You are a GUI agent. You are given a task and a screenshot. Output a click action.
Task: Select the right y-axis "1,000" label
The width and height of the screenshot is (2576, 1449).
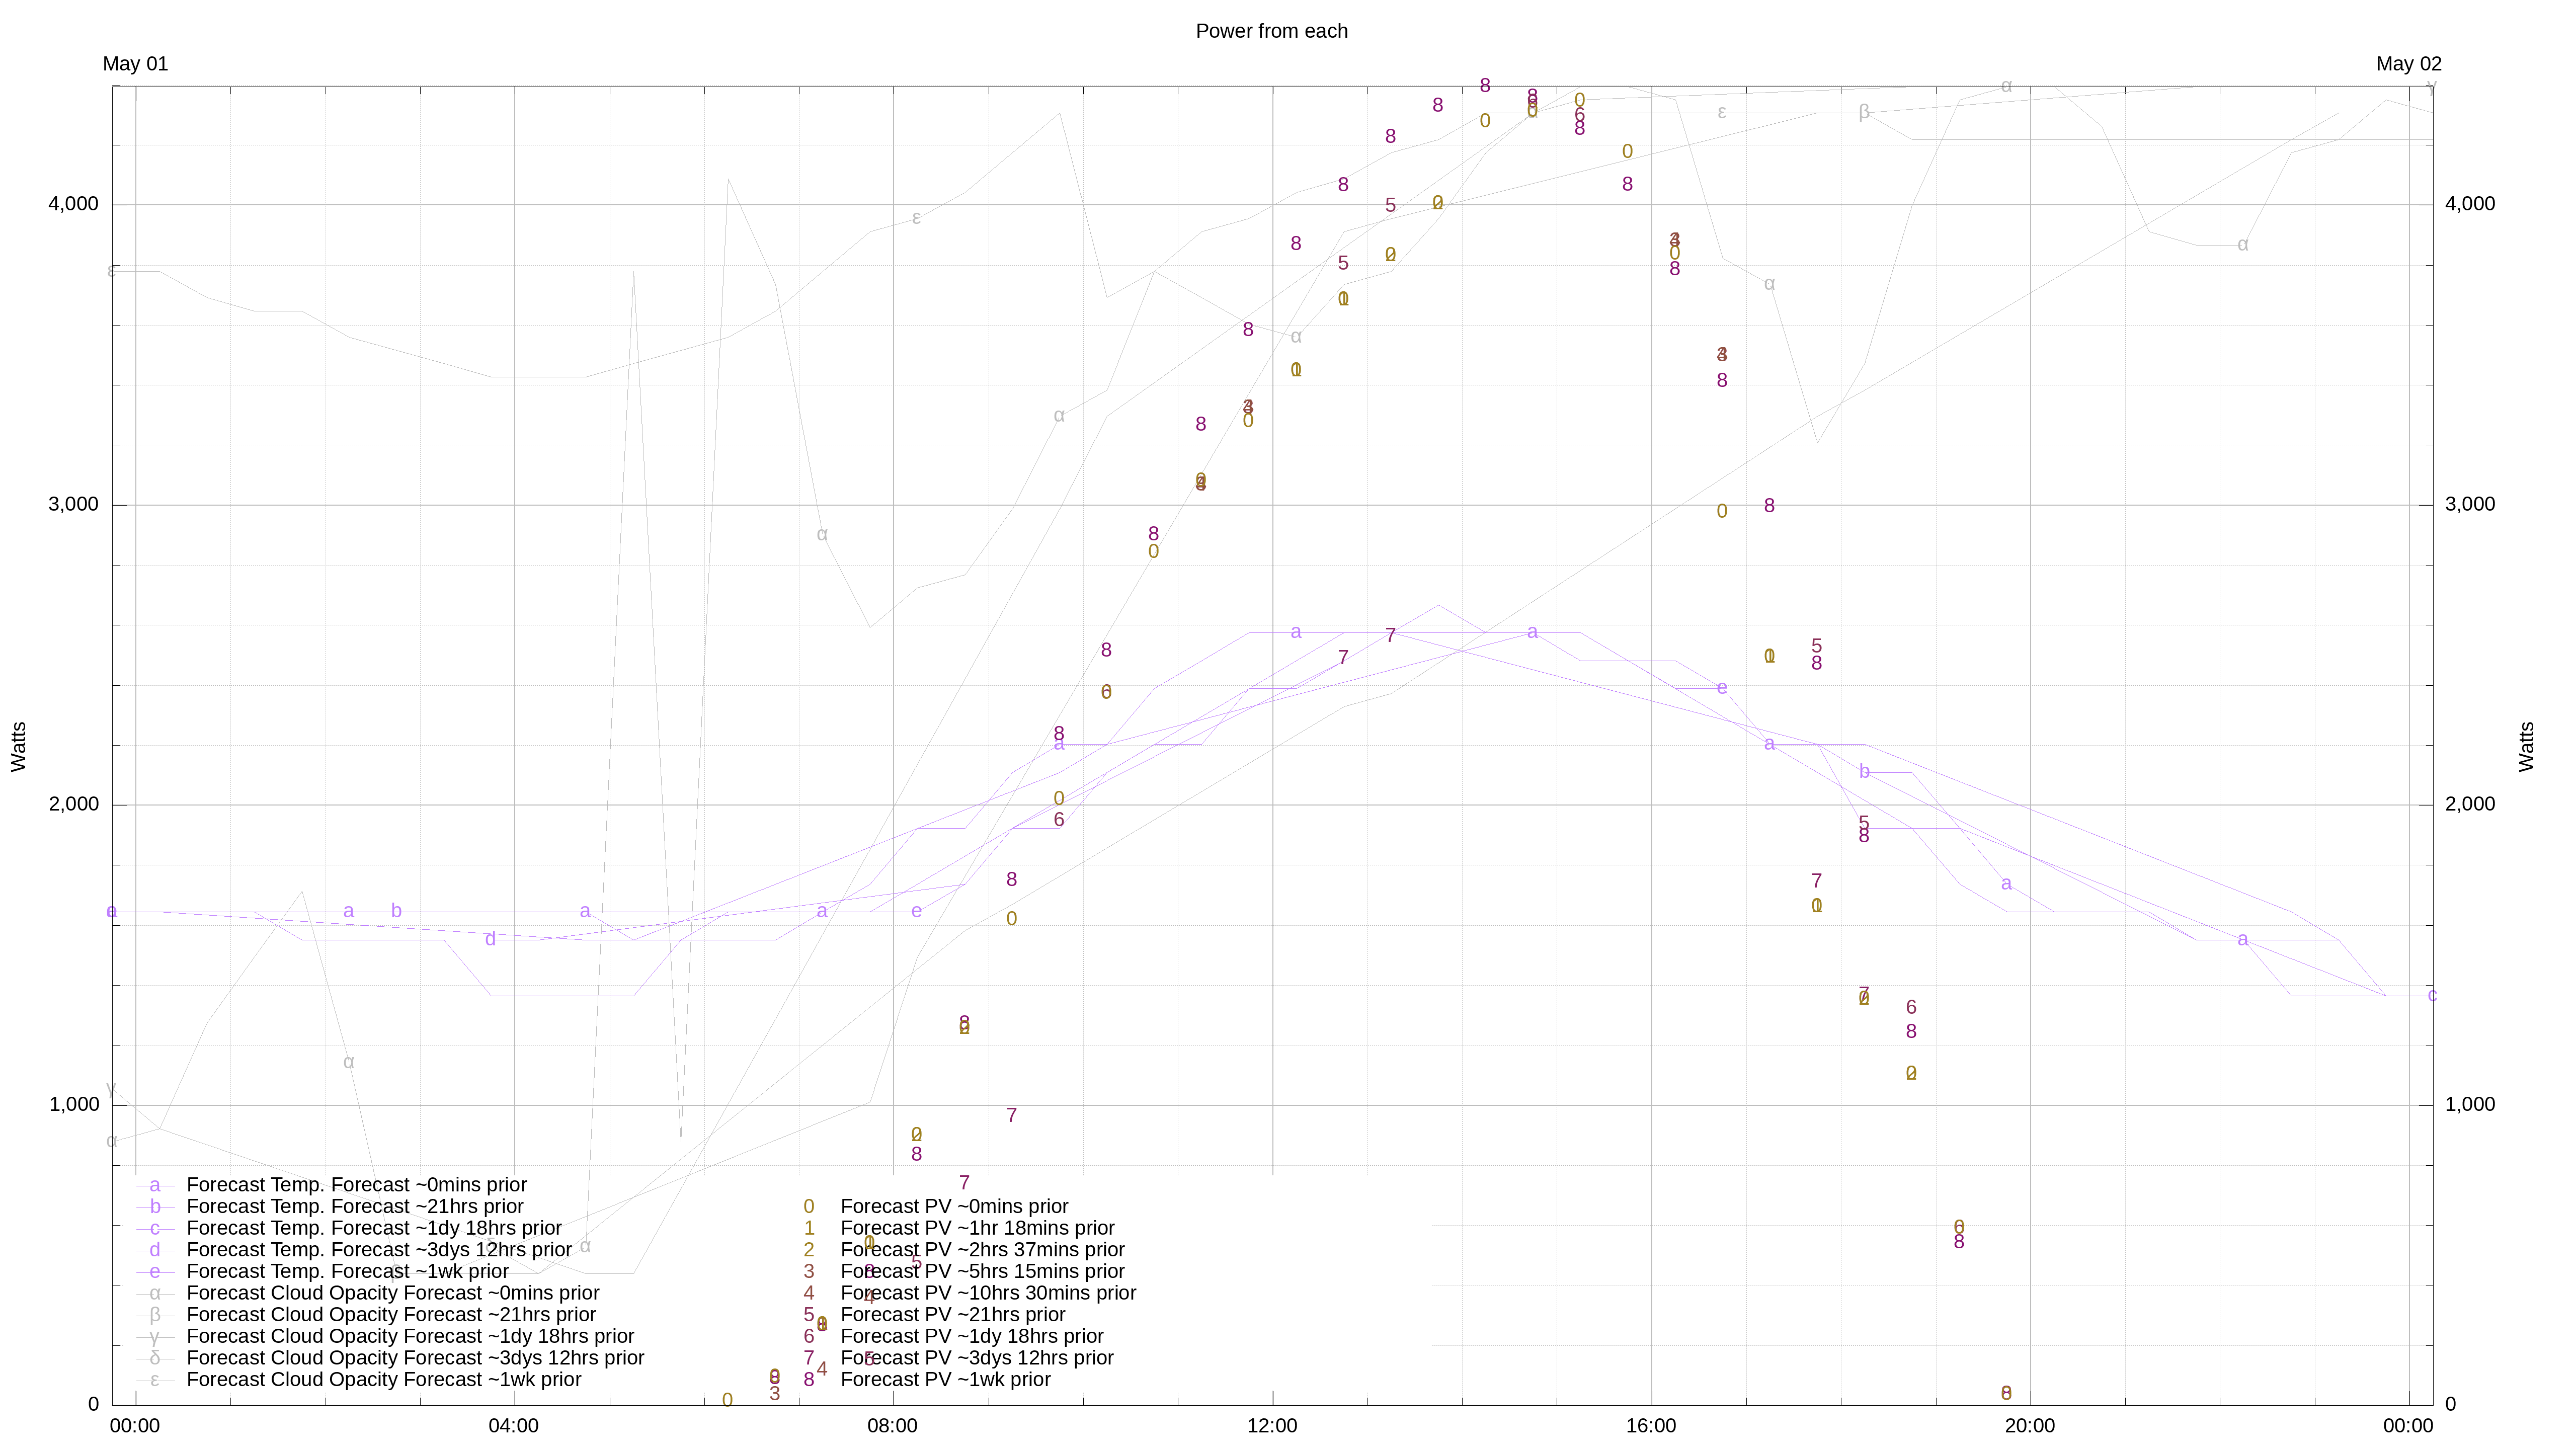click(x=2470, y=1104)
